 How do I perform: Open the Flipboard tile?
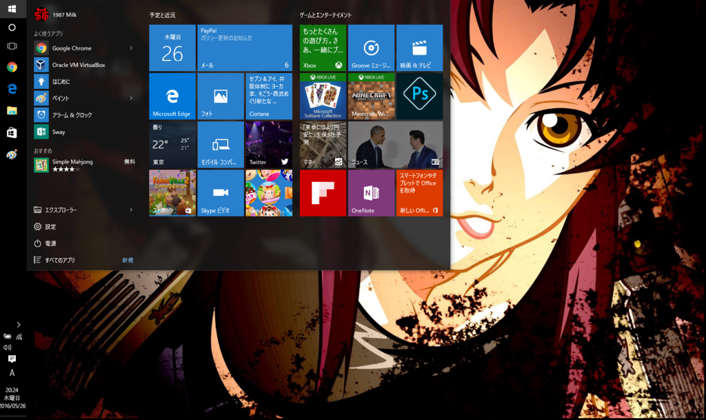[323, 193]
